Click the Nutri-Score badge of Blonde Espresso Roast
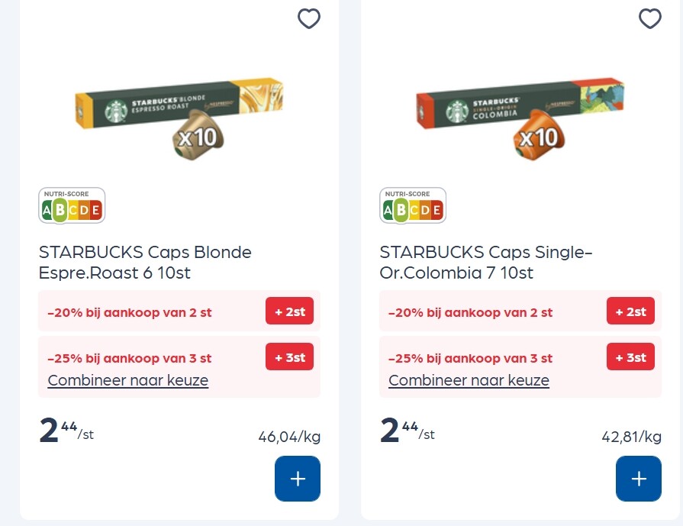This screenshot has width=683, height=526. [x=72, y=205]
